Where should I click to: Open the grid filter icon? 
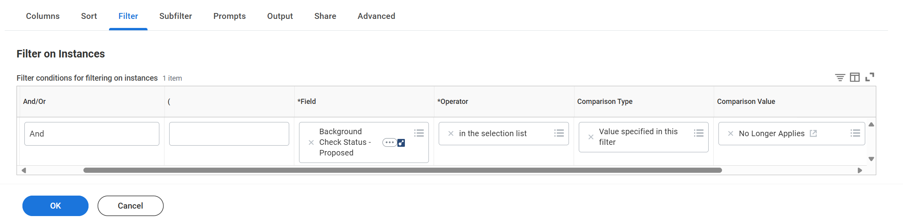(840, 78)
